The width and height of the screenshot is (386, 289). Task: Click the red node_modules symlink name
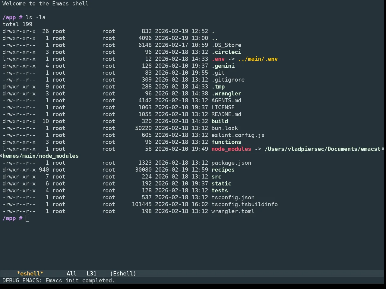231,149
